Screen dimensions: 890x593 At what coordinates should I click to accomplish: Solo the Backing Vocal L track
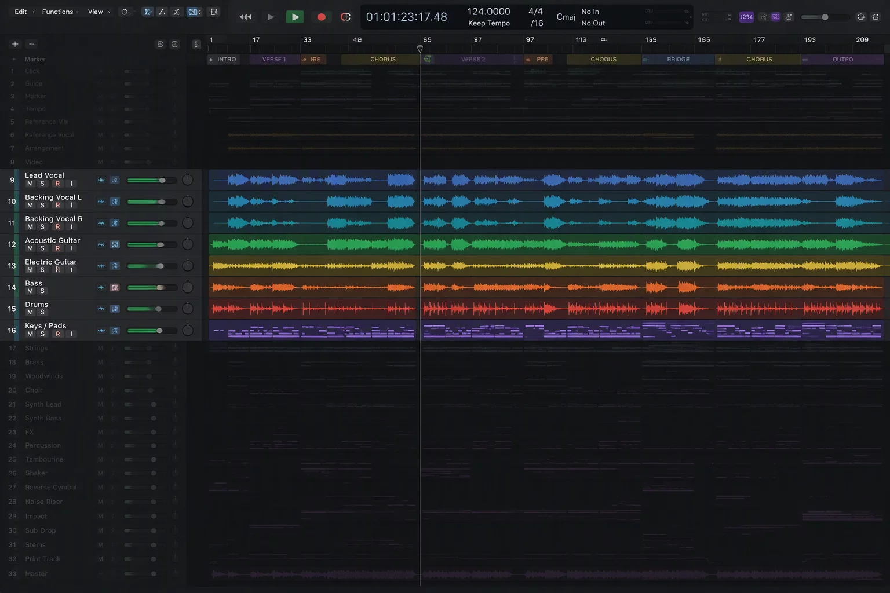[x=42, y=205]
